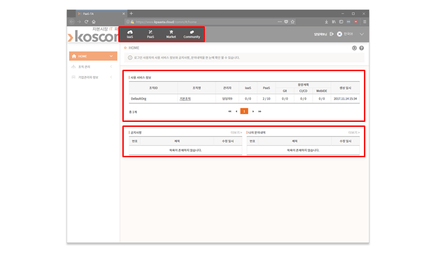Click 더보기 link for 공지사항
This screenshot has width=436, height=256.
(236, 133)
